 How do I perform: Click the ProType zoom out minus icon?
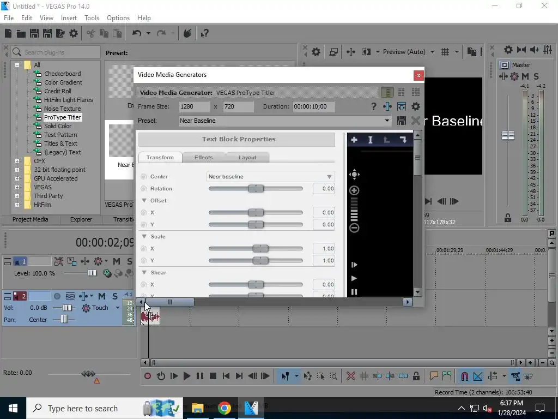point(354,228)
